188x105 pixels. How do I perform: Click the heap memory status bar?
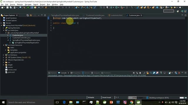(x=137, y=98)
